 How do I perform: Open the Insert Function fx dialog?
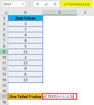(55, 4)
